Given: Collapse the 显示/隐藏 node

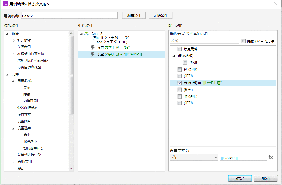Looking at the screenshot, I should tap(13, 81).
